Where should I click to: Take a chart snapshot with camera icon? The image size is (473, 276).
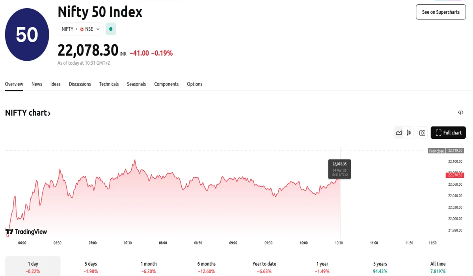(422, 133)
